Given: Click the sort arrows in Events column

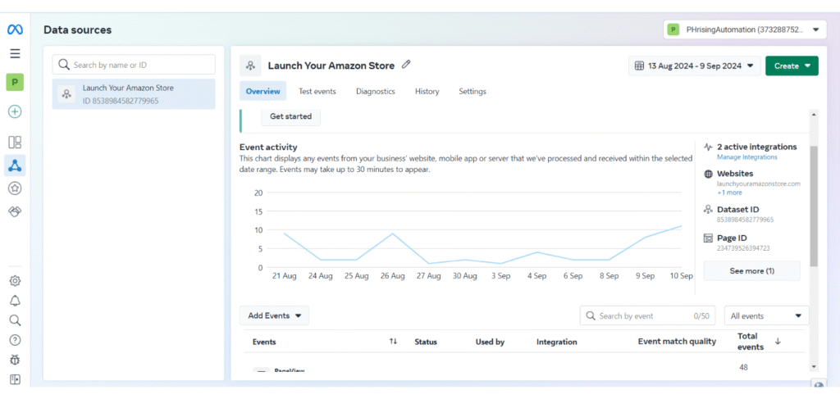Looking at the screenshot, I should [393, 342].
